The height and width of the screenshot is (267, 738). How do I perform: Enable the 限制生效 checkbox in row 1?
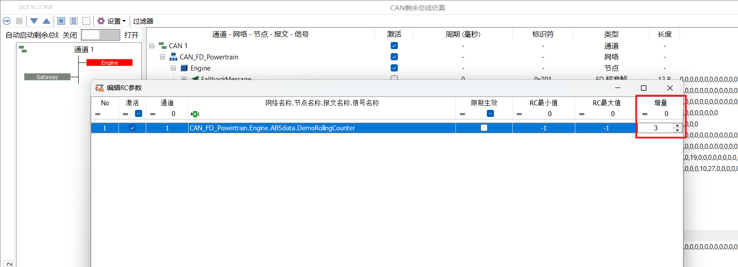pyautogui.click(x=484, y=128)
